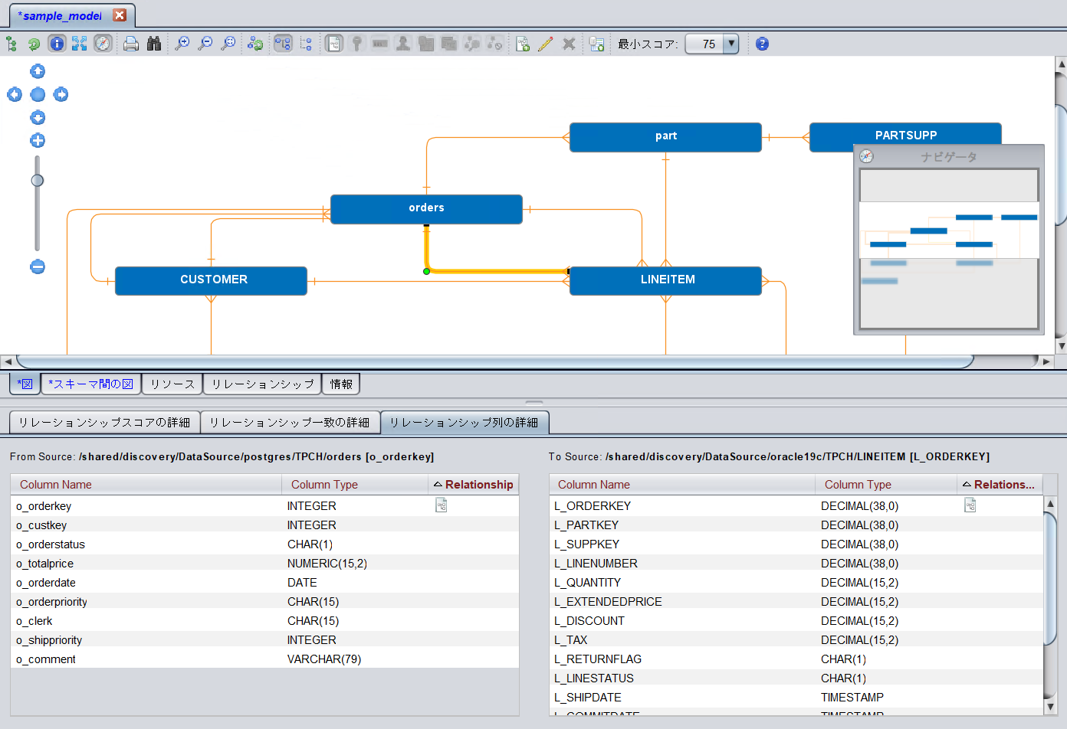1067x729 pixels.
Task: Click the zoom in magnifier icon
Action: click(182, 44)
